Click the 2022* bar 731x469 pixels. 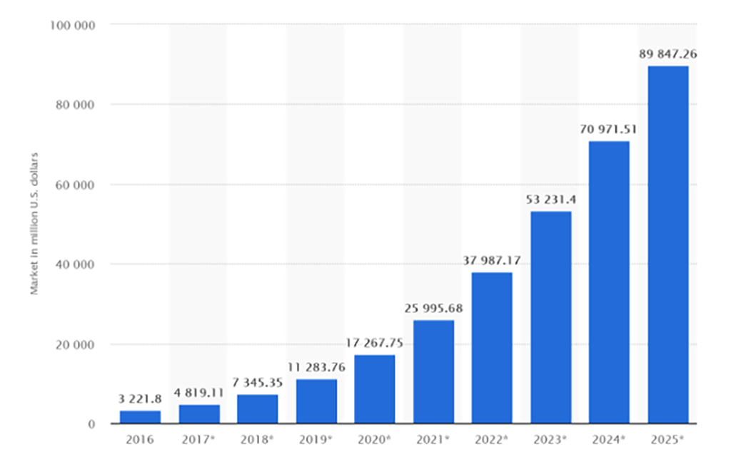pos(492,348)
